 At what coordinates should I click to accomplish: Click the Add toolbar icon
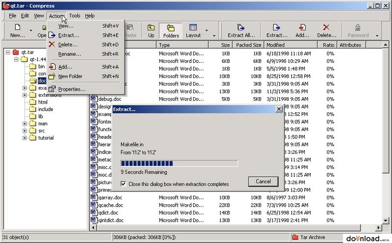(x=302, y=27)
